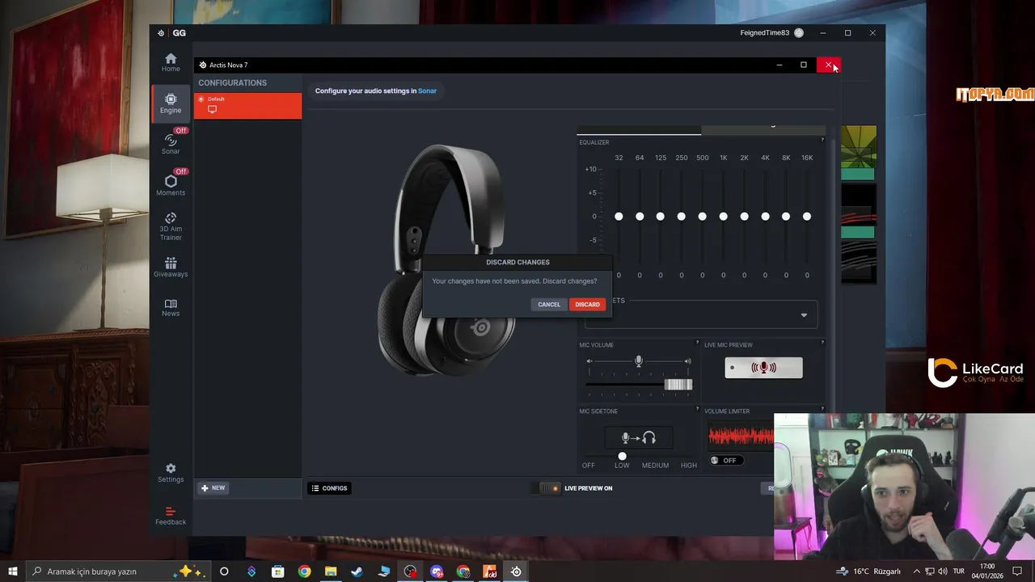Select the Engine sidebar item
The width and height of the screenshot is (1035, 582).
(x=171, y=103)
